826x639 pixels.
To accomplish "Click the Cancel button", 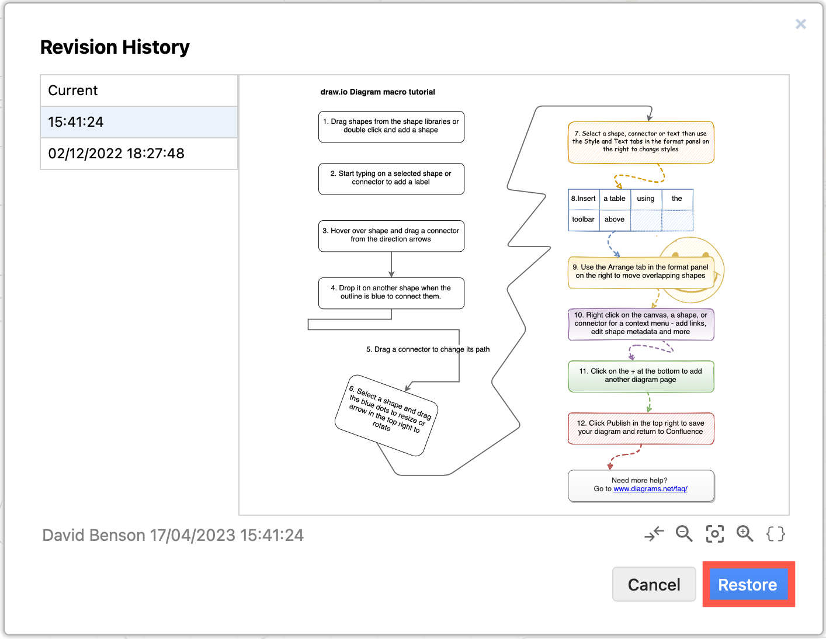I will pos(654,584).
